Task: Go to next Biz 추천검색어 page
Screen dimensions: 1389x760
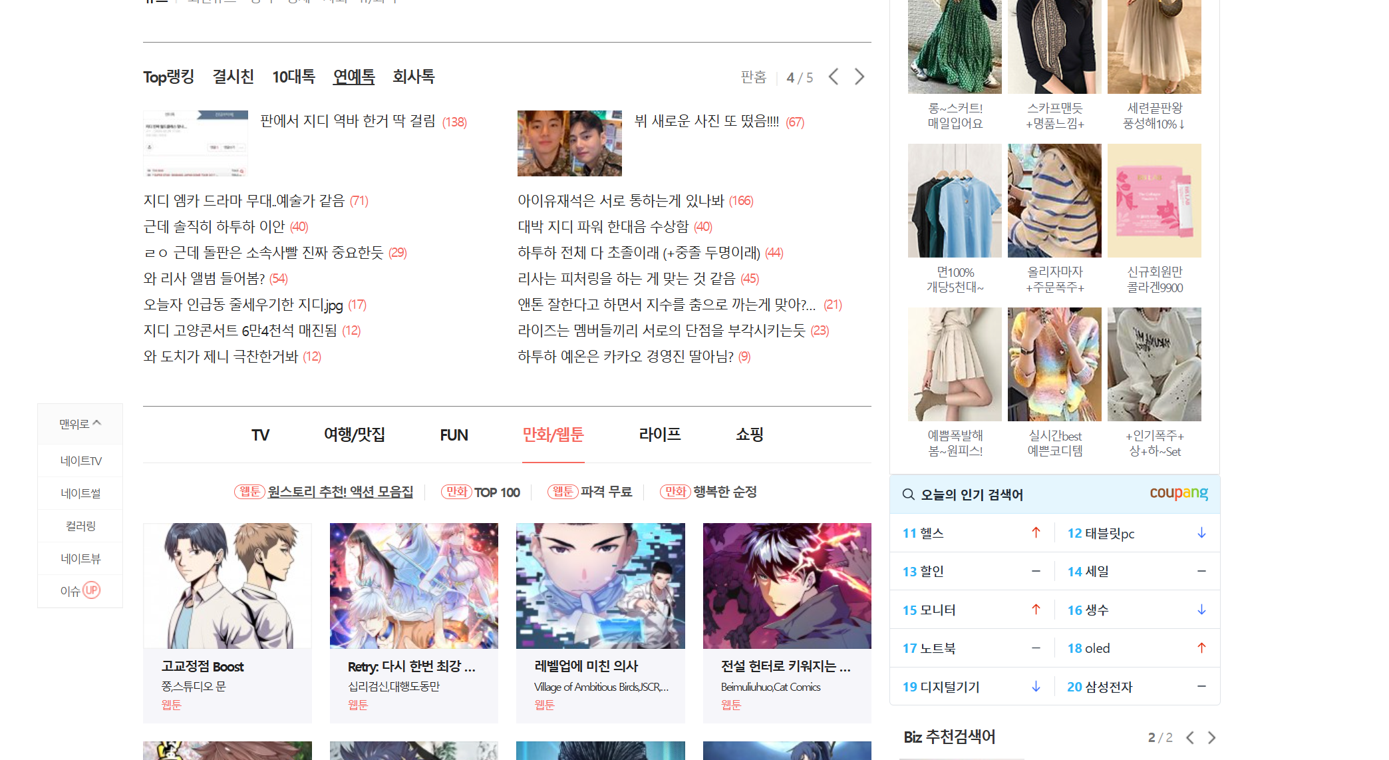Action: 1211,737
